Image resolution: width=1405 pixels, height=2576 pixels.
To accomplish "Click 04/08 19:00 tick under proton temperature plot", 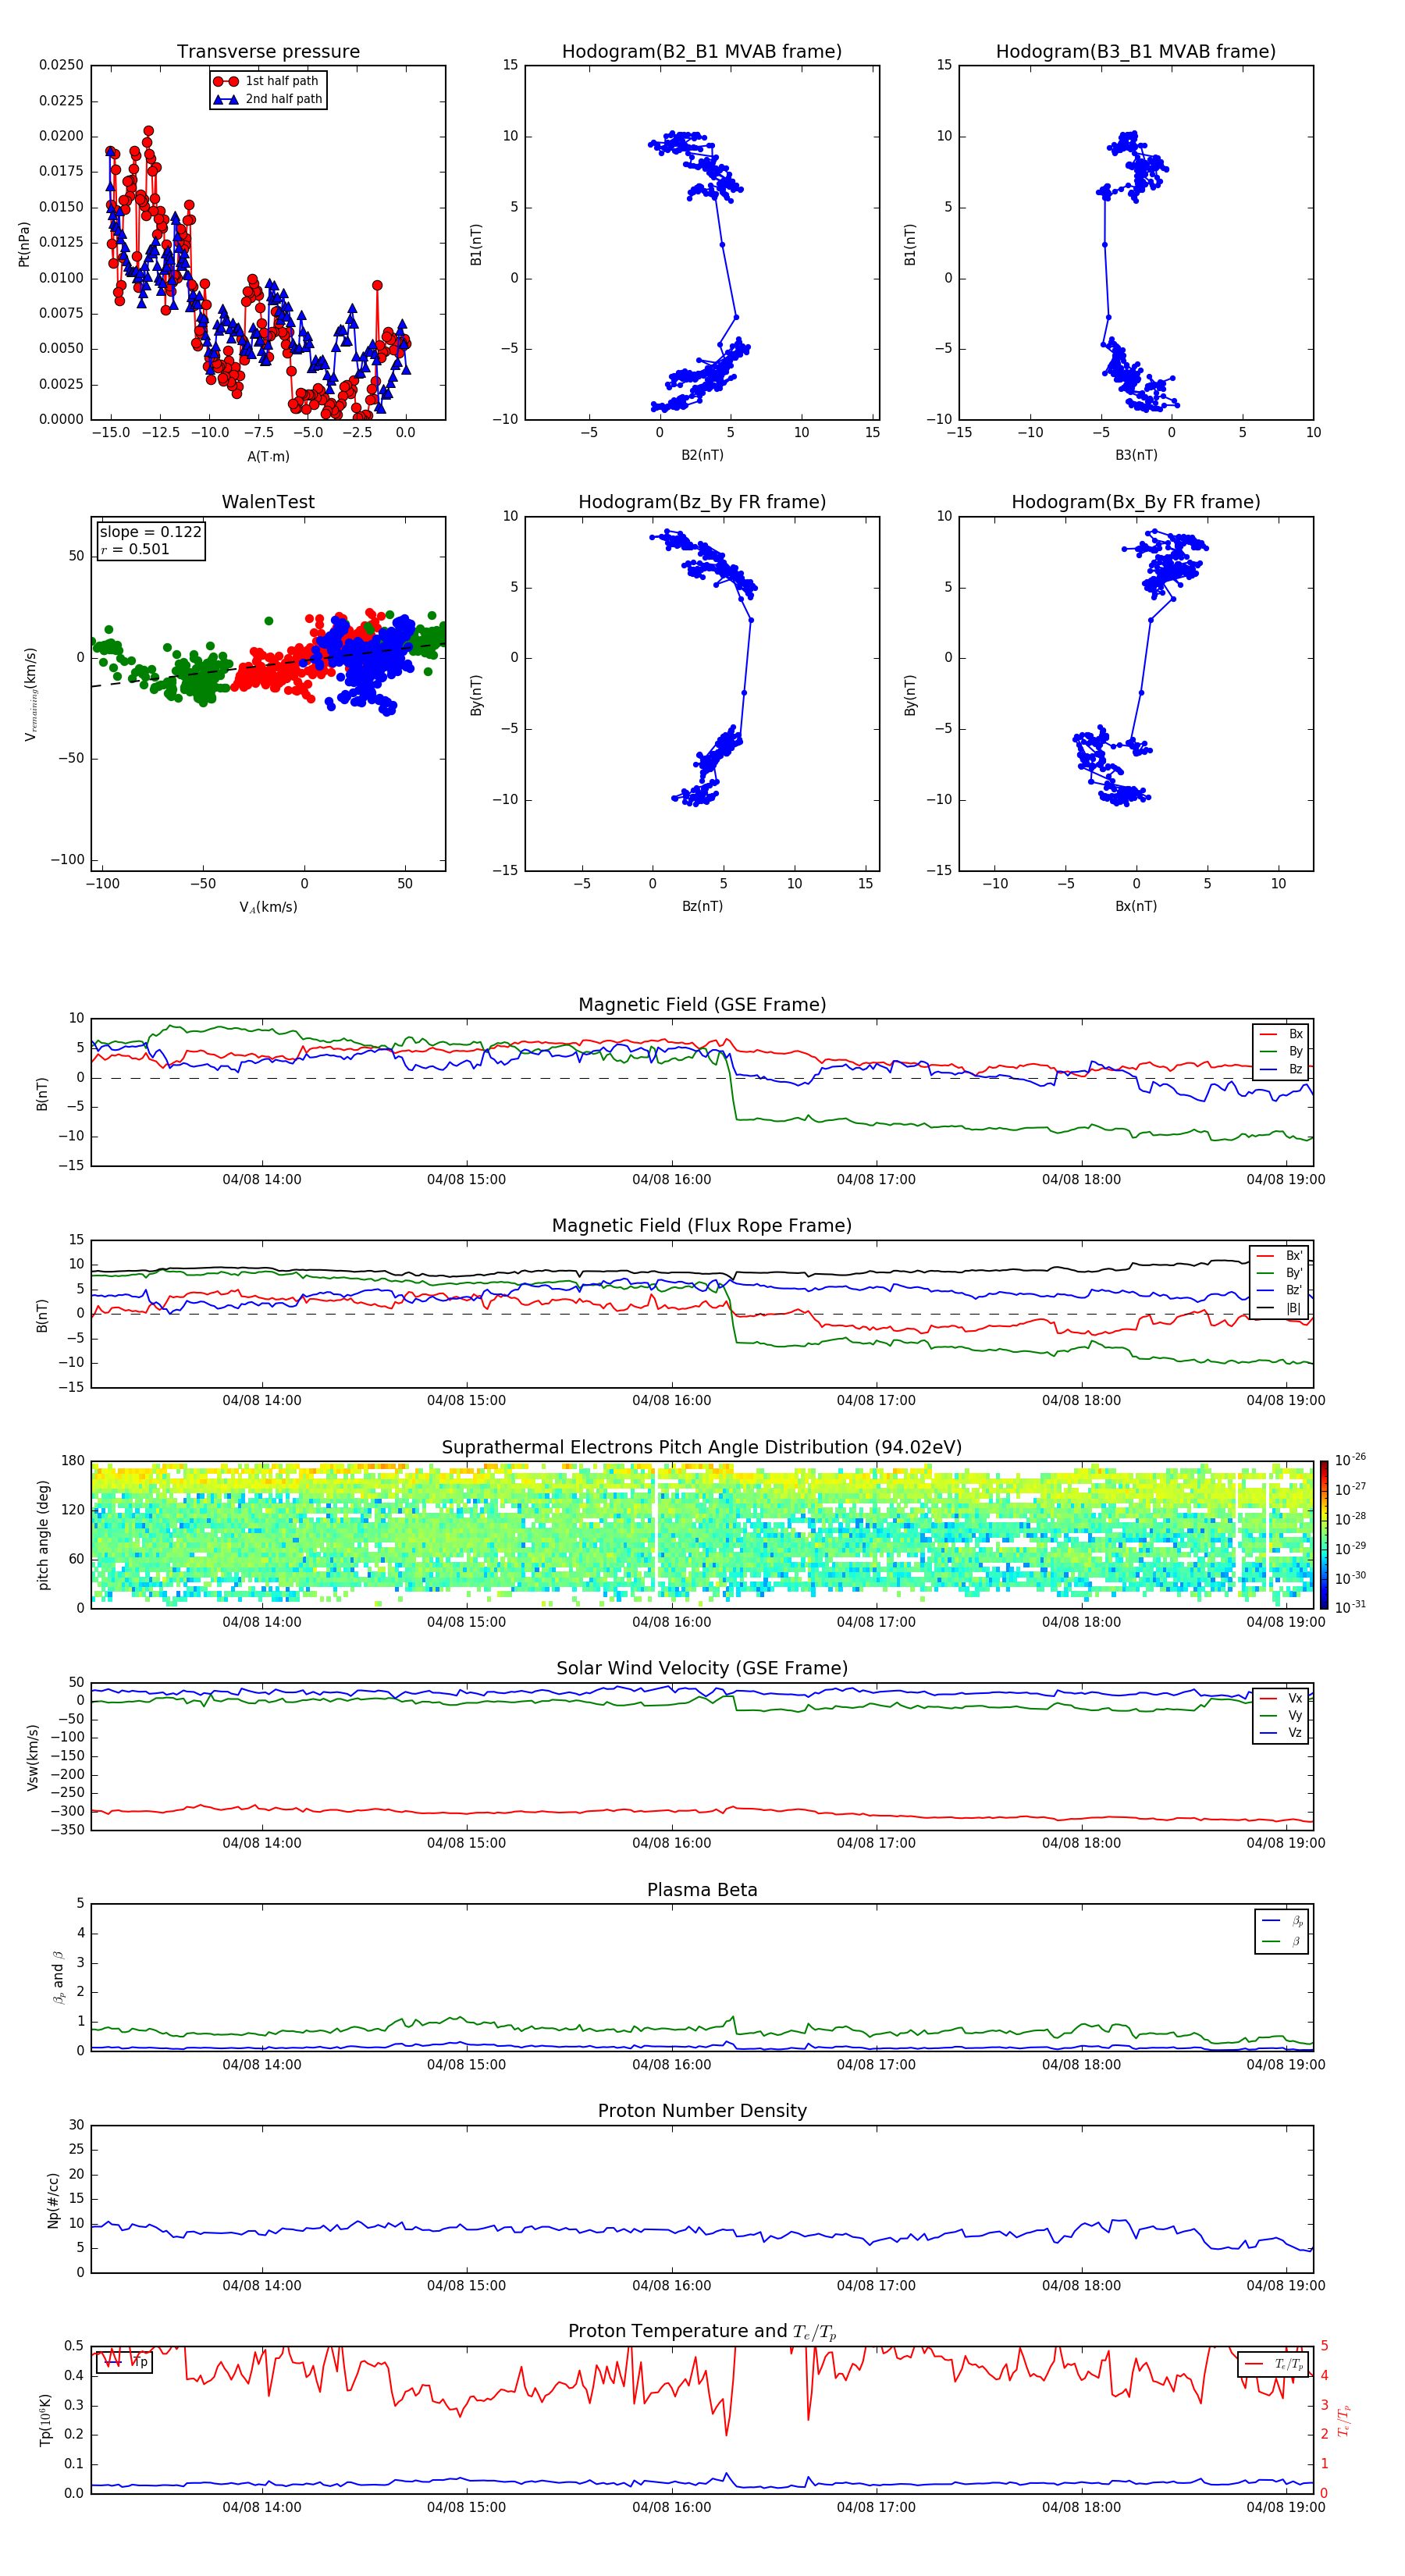I will [1286, 2507].
